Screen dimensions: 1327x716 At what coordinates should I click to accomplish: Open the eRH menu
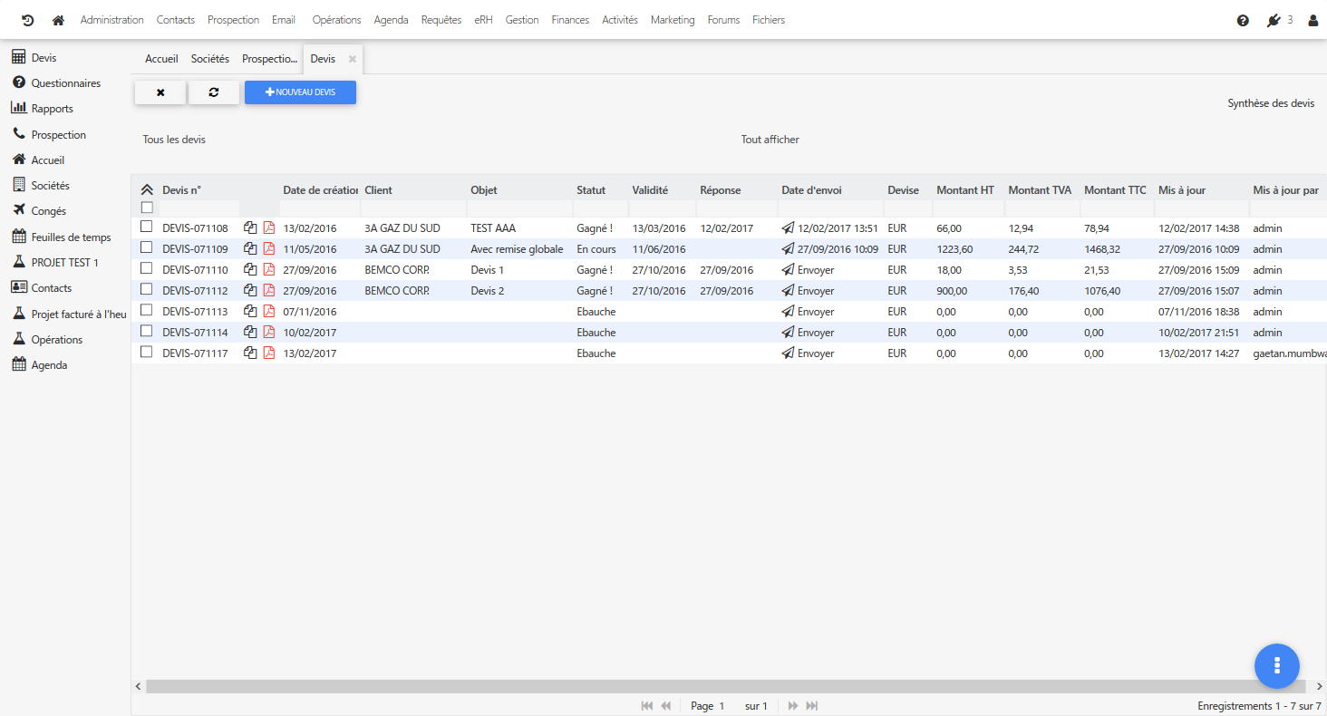pos(483,20)
